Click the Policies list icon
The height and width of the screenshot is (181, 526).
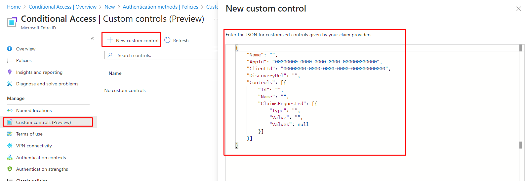(10, 61)
